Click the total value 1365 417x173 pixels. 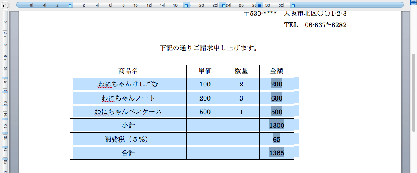tap(277, 153)
